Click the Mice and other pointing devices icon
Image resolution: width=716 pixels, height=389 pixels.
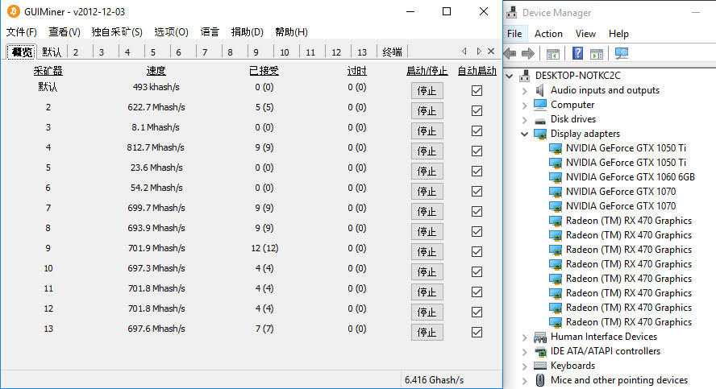tap(540, 380)
